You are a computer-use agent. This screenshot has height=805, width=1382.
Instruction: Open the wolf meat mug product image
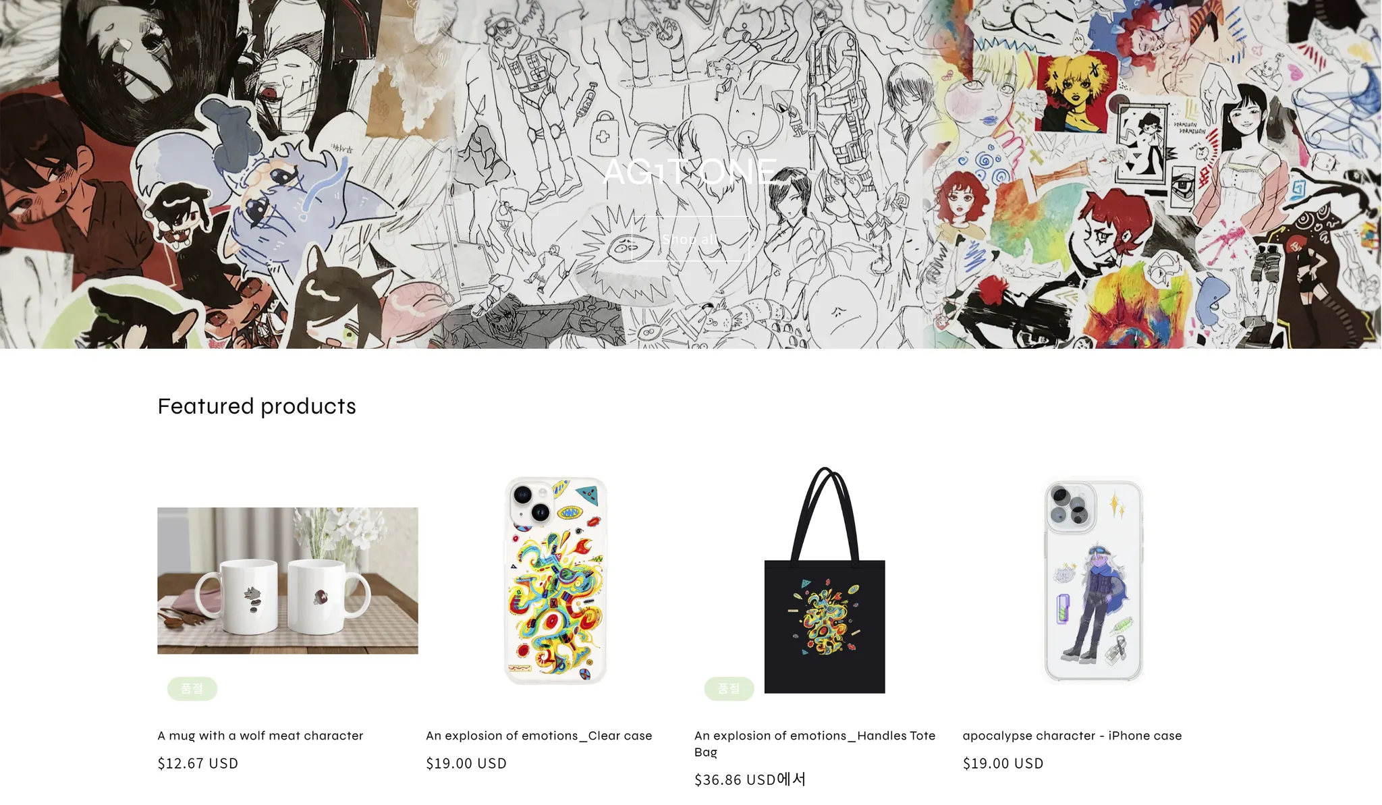pyautogui.click(x=287, y=580)
